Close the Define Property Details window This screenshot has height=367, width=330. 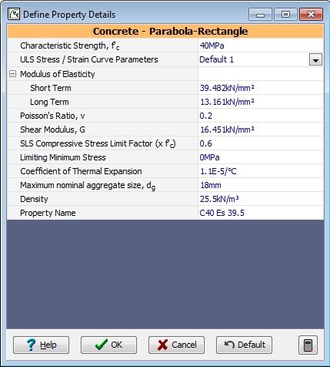click(x=311, y=15)
